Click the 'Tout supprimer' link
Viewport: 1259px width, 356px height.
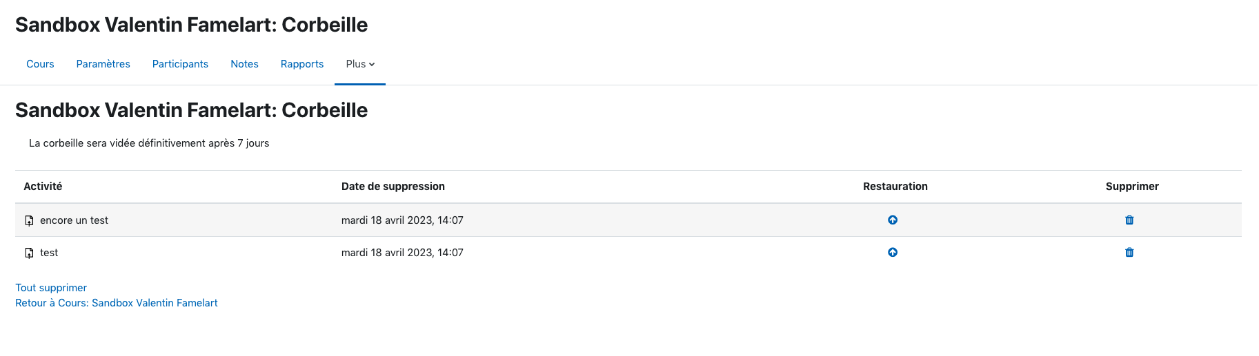pyautogui.click(x=51, y=288)
